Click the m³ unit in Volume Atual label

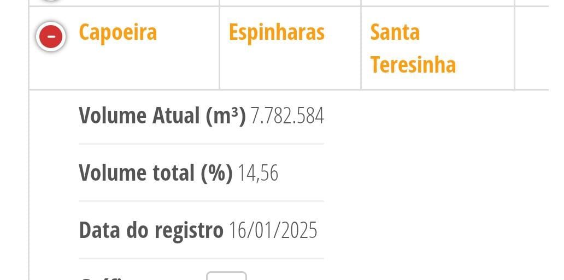click(226, 116)
